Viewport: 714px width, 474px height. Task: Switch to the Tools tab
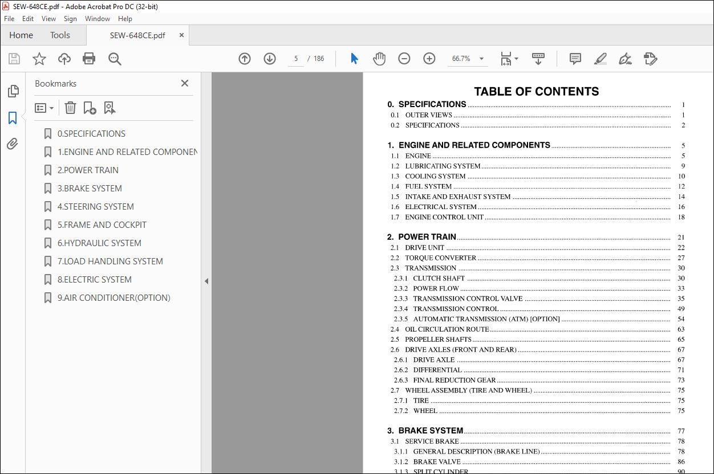pyautogui.click(x=60, y=35)
